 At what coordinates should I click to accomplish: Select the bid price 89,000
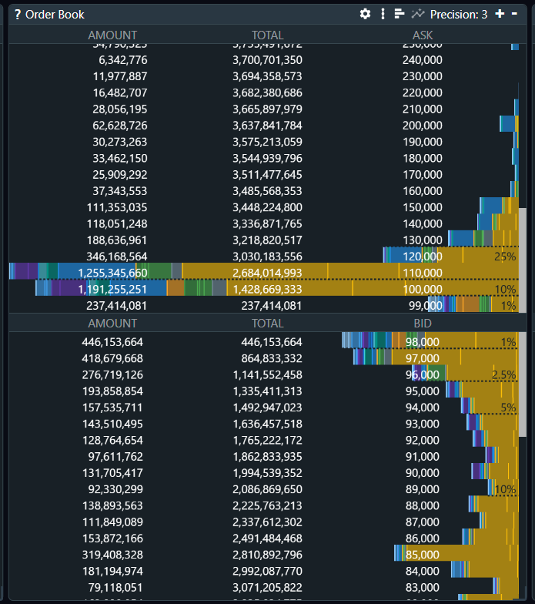422,489
